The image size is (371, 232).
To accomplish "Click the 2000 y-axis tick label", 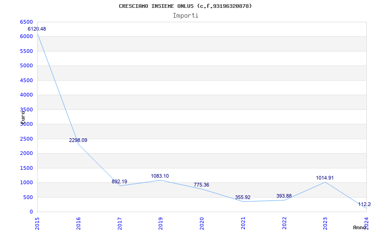I will (26, 154).
